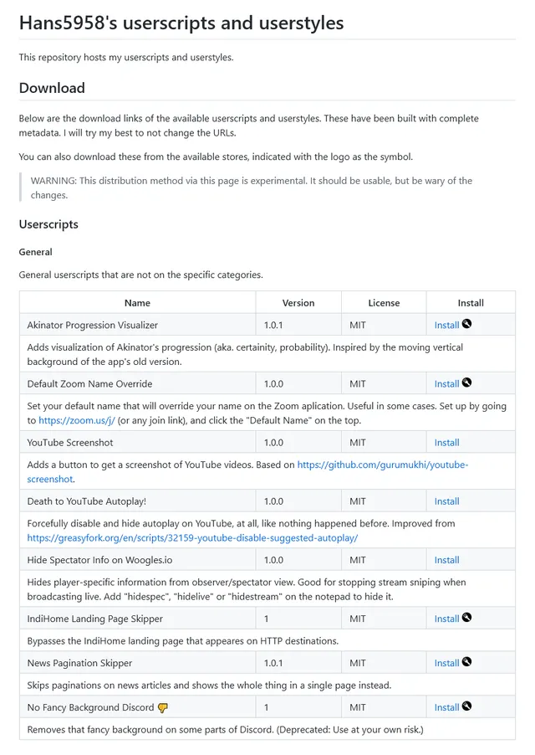Install Death to YouTube Autoplay! userscript

[x=446, y=501]
